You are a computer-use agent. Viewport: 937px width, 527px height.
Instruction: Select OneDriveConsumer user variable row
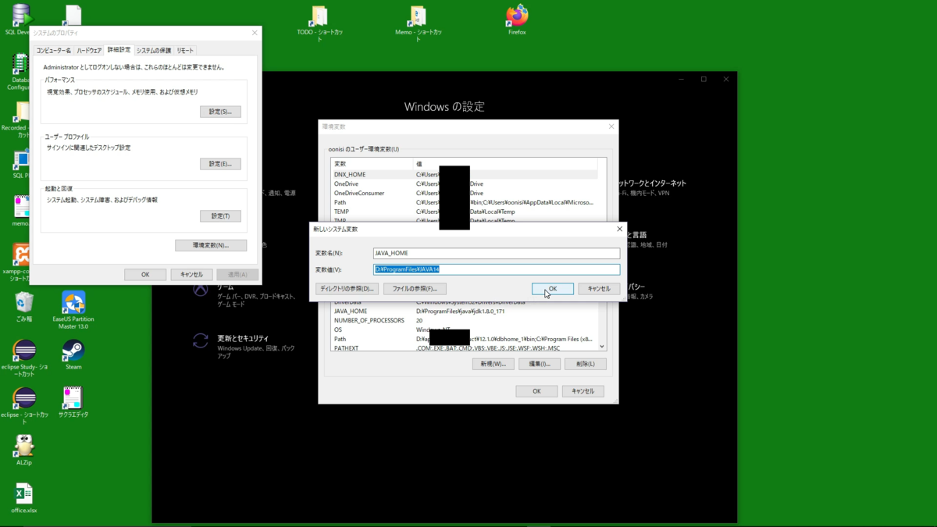(x=465, y=193)
